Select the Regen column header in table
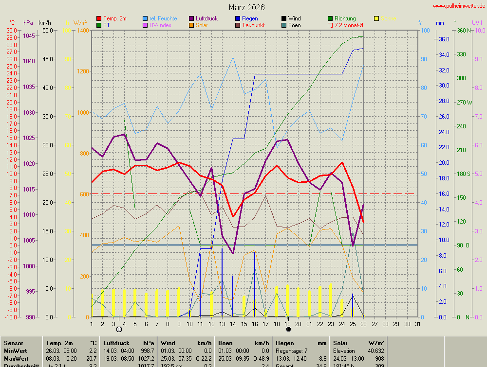Image resolution: width=487 pixels, height=367 pixels. (x=285, y=343)
